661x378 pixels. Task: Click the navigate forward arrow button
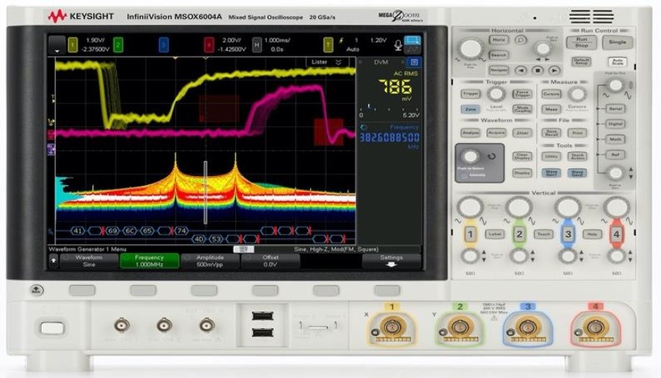554,70
